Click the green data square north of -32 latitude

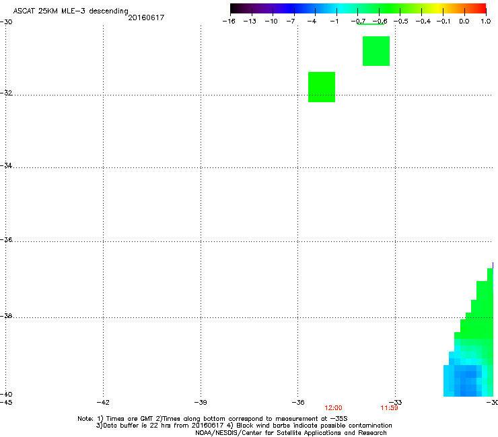click(376, 51)
